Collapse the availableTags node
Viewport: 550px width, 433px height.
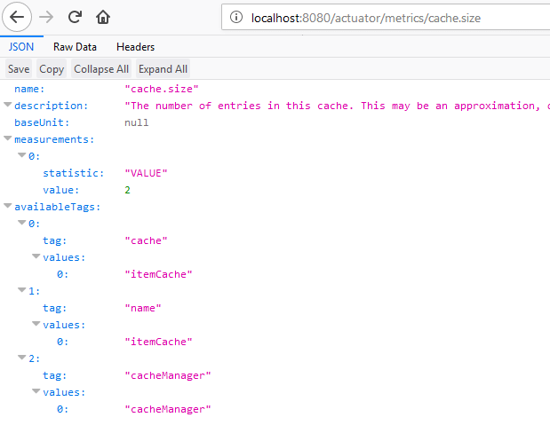8,207
